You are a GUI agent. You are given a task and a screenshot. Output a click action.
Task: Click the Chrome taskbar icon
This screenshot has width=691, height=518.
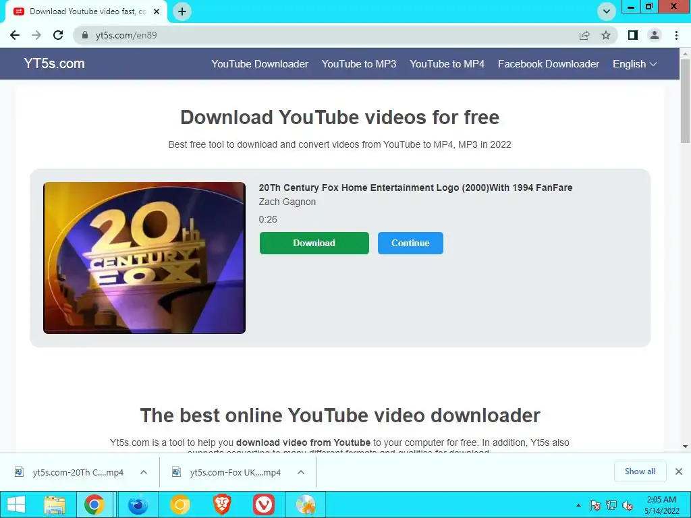94,505
